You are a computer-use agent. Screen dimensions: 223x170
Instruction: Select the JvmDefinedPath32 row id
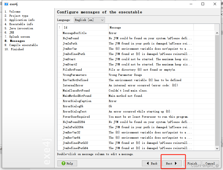[x=75, y=143]
